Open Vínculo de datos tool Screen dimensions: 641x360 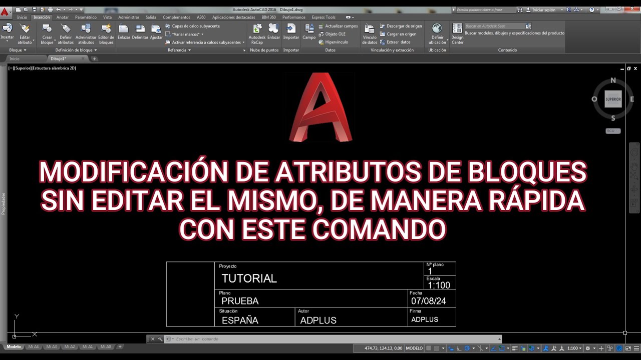pyautogui.click(x=370, y=33)
